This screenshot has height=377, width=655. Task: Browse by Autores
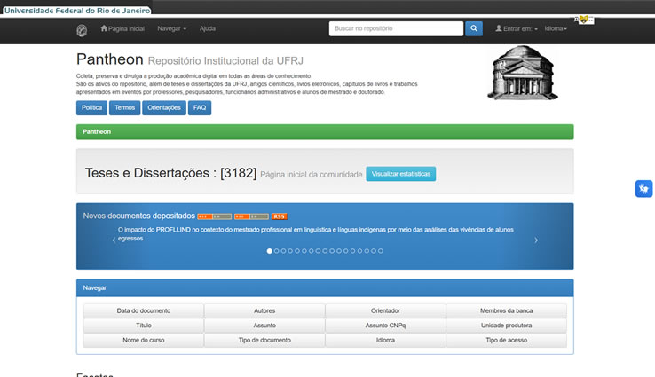click(264, 310)
